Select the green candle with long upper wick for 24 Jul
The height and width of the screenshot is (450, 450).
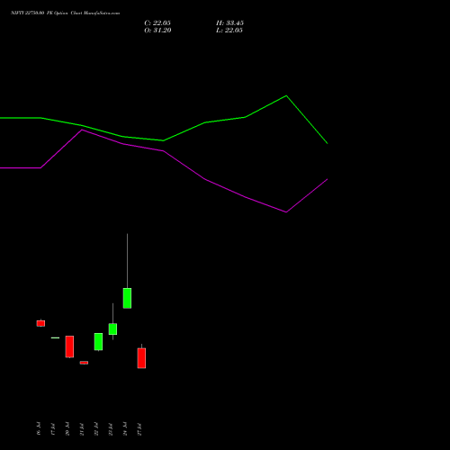[x=127, y=298]
